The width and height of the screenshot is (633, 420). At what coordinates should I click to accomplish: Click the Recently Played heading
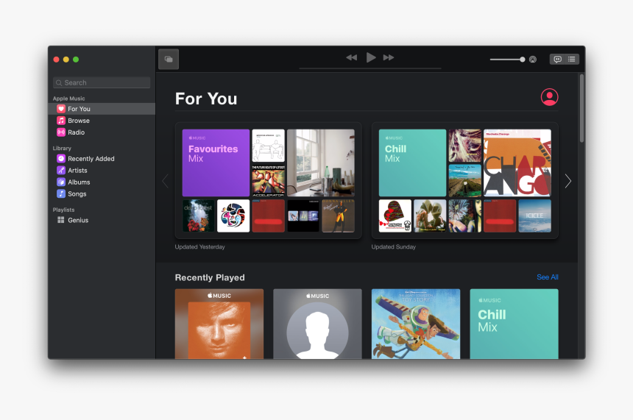(210, 277)
